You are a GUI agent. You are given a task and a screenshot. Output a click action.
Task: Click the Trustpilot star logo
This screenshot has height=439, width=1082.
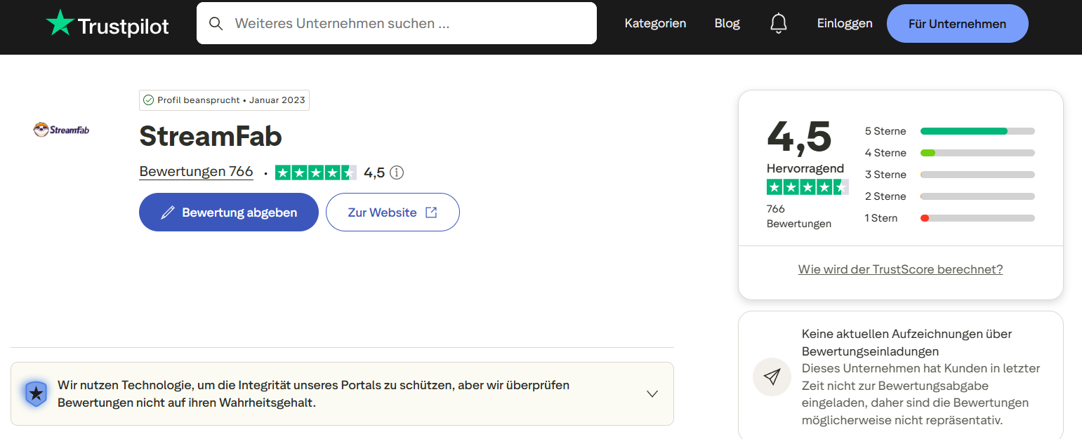coord(60,22)
